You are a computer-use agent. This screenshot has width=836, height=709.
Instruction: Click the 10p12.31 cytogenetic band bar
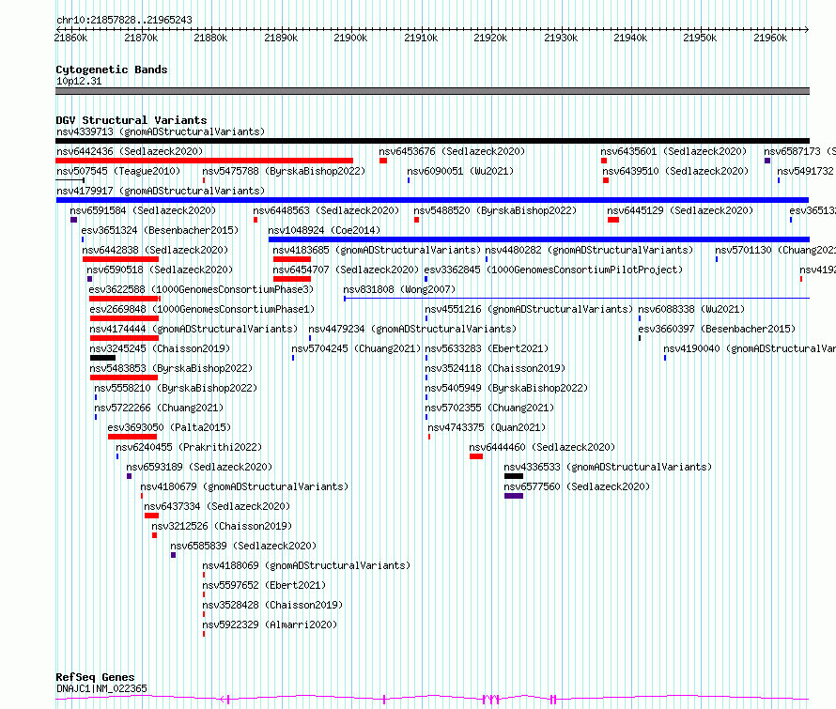[432, 91]
